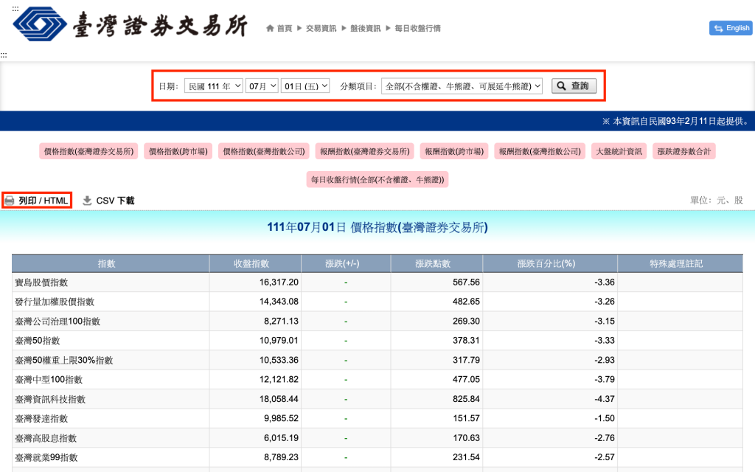Click closing value 8,271.13
Image resolution: width=755 pixels, height=472 pixels.
click(281, 322)
